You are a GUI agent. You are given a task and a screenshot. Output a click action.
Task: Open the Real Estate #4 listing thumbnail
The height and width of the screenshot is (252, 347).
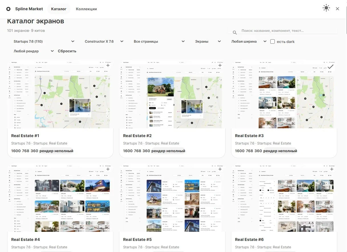pos(60,198)
